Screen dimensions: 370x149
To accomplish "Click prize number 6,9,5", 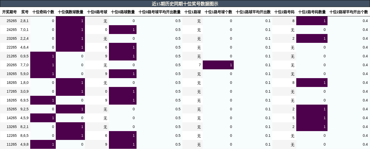I will tap(24, 100).
